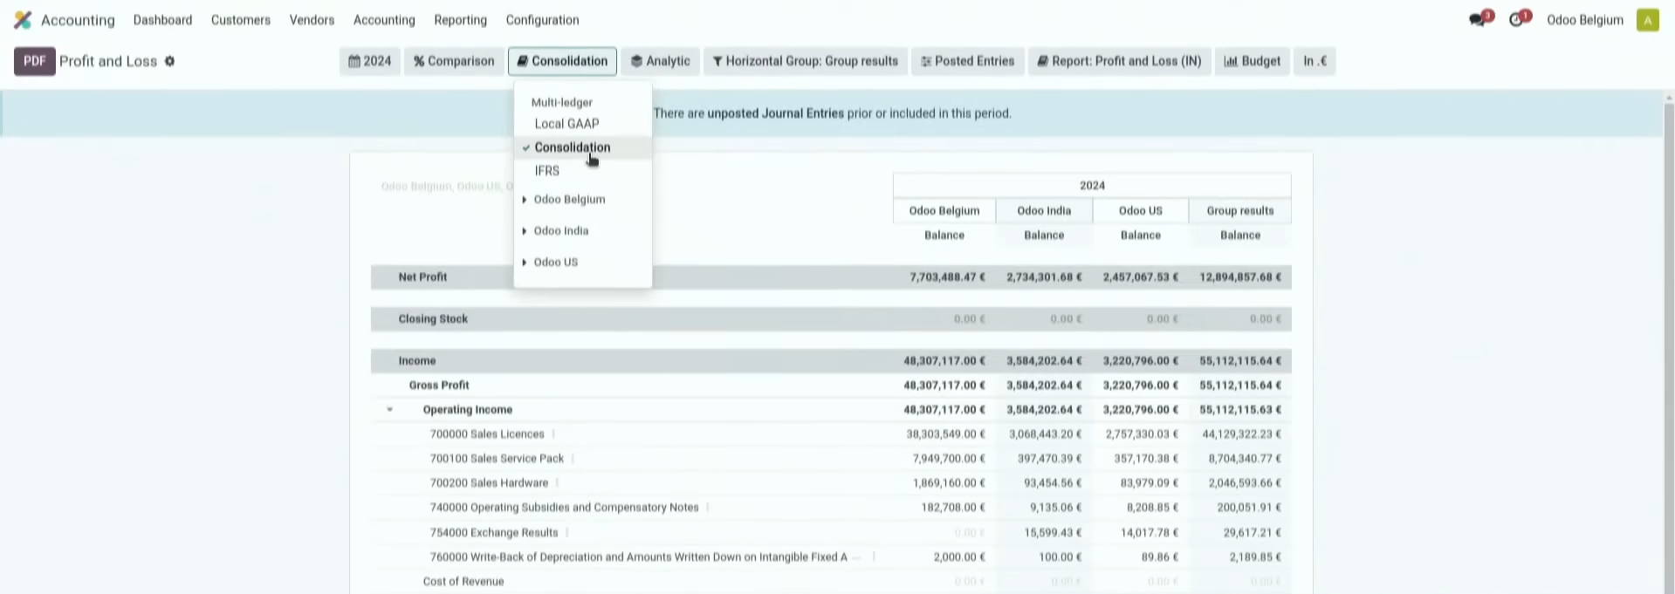Switch company via Odoo Belgium in top bar
The image size is (1675, 594).
click(x=1584, y=20)
